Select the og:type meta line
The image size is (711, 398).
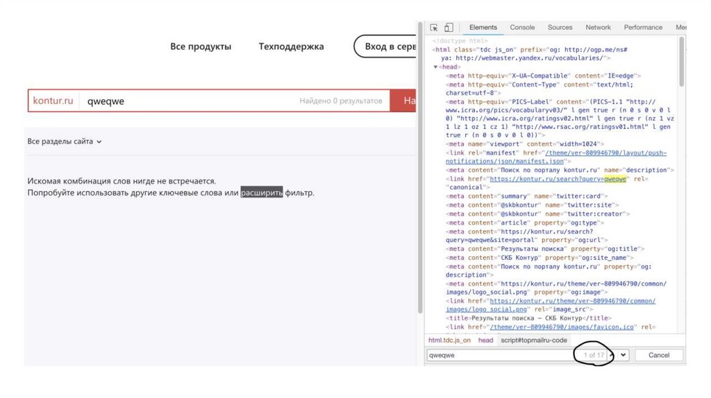click(x=525, y=223)
